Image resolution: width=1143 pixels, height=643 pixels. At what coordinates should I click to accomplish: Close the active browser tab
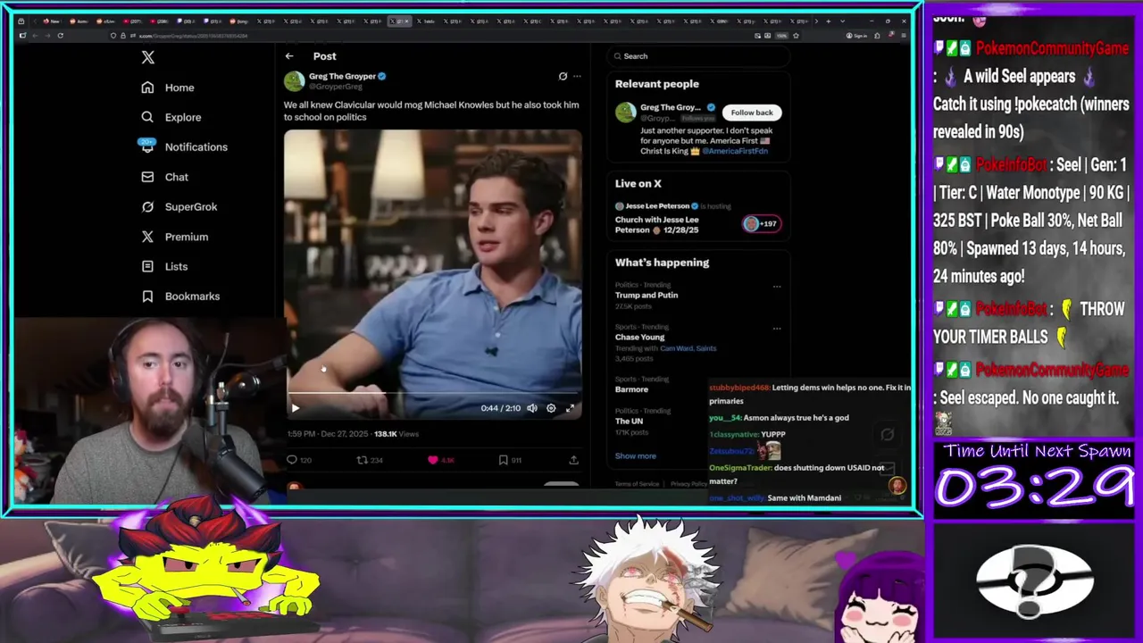[408, 21]
